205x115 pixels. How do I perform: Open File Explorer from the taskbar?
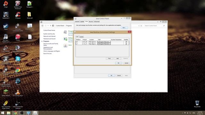pos(9,113)
